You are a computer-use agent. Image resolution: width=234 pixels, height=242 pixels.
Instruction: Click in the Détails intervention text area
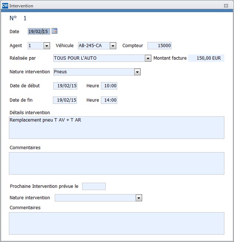[116, 128]
